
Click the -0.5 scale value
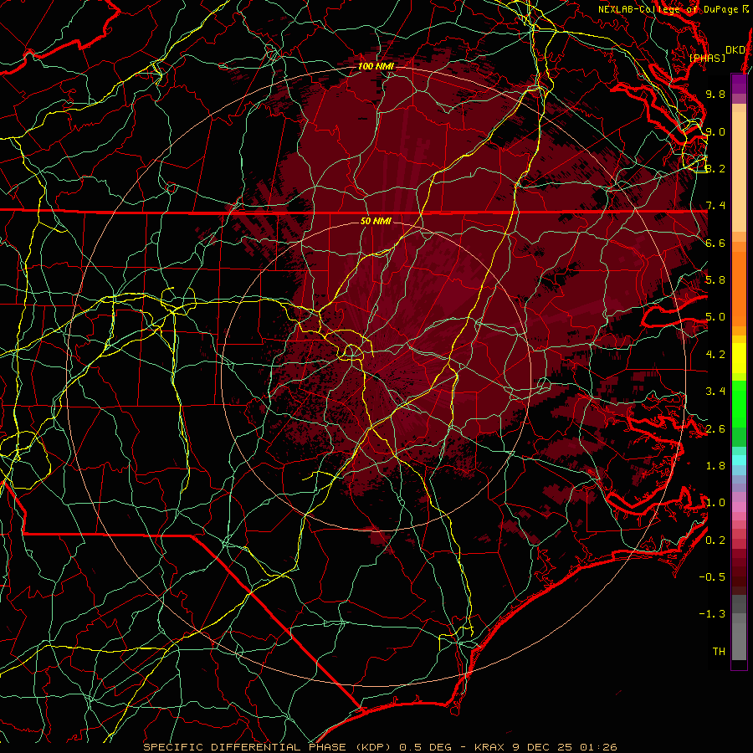pyautogui.click(x=712, y=577)
